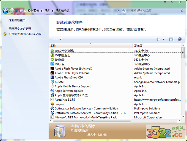
Task: Click the shield icon beside Windows 功能
Action: (x=5, y=34)
